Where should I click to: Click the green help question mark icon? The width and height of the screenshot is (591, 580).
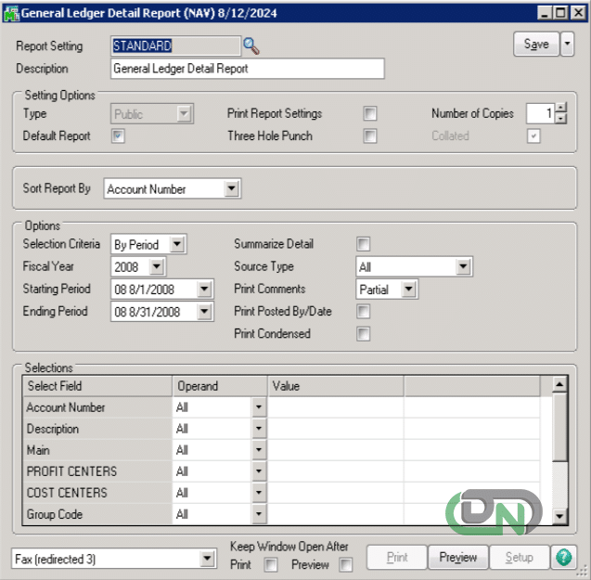click(563, 557)
